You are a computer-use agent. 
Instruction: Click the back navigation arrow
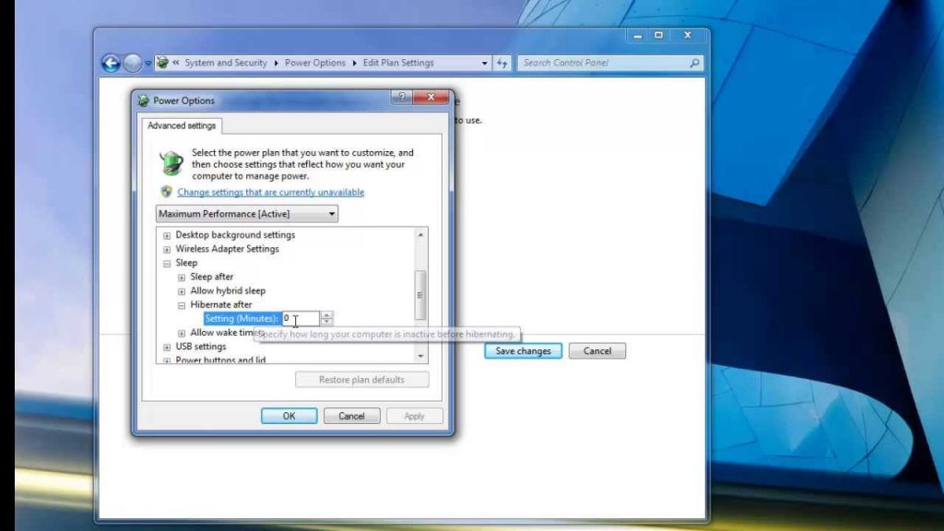click(112, 63)
